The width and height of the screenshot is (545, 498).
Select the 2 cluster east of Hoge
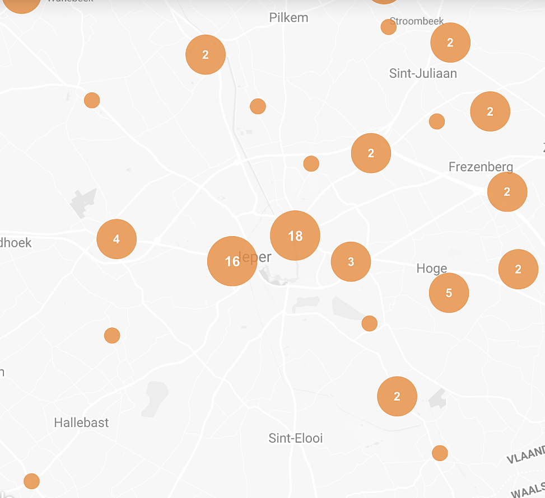518,269
